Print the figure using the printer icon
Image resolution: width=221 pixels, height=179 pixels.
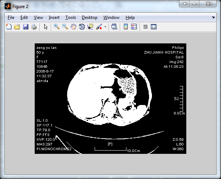click(34, 27)
